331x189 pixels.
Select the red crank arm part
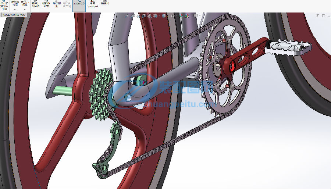click(x=247, y=56)
